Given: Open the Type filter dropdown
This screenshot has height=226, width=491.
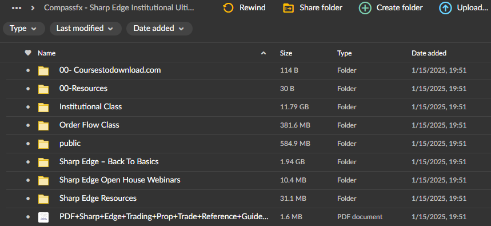Looking at the screenshot, I should pos(24,29).
